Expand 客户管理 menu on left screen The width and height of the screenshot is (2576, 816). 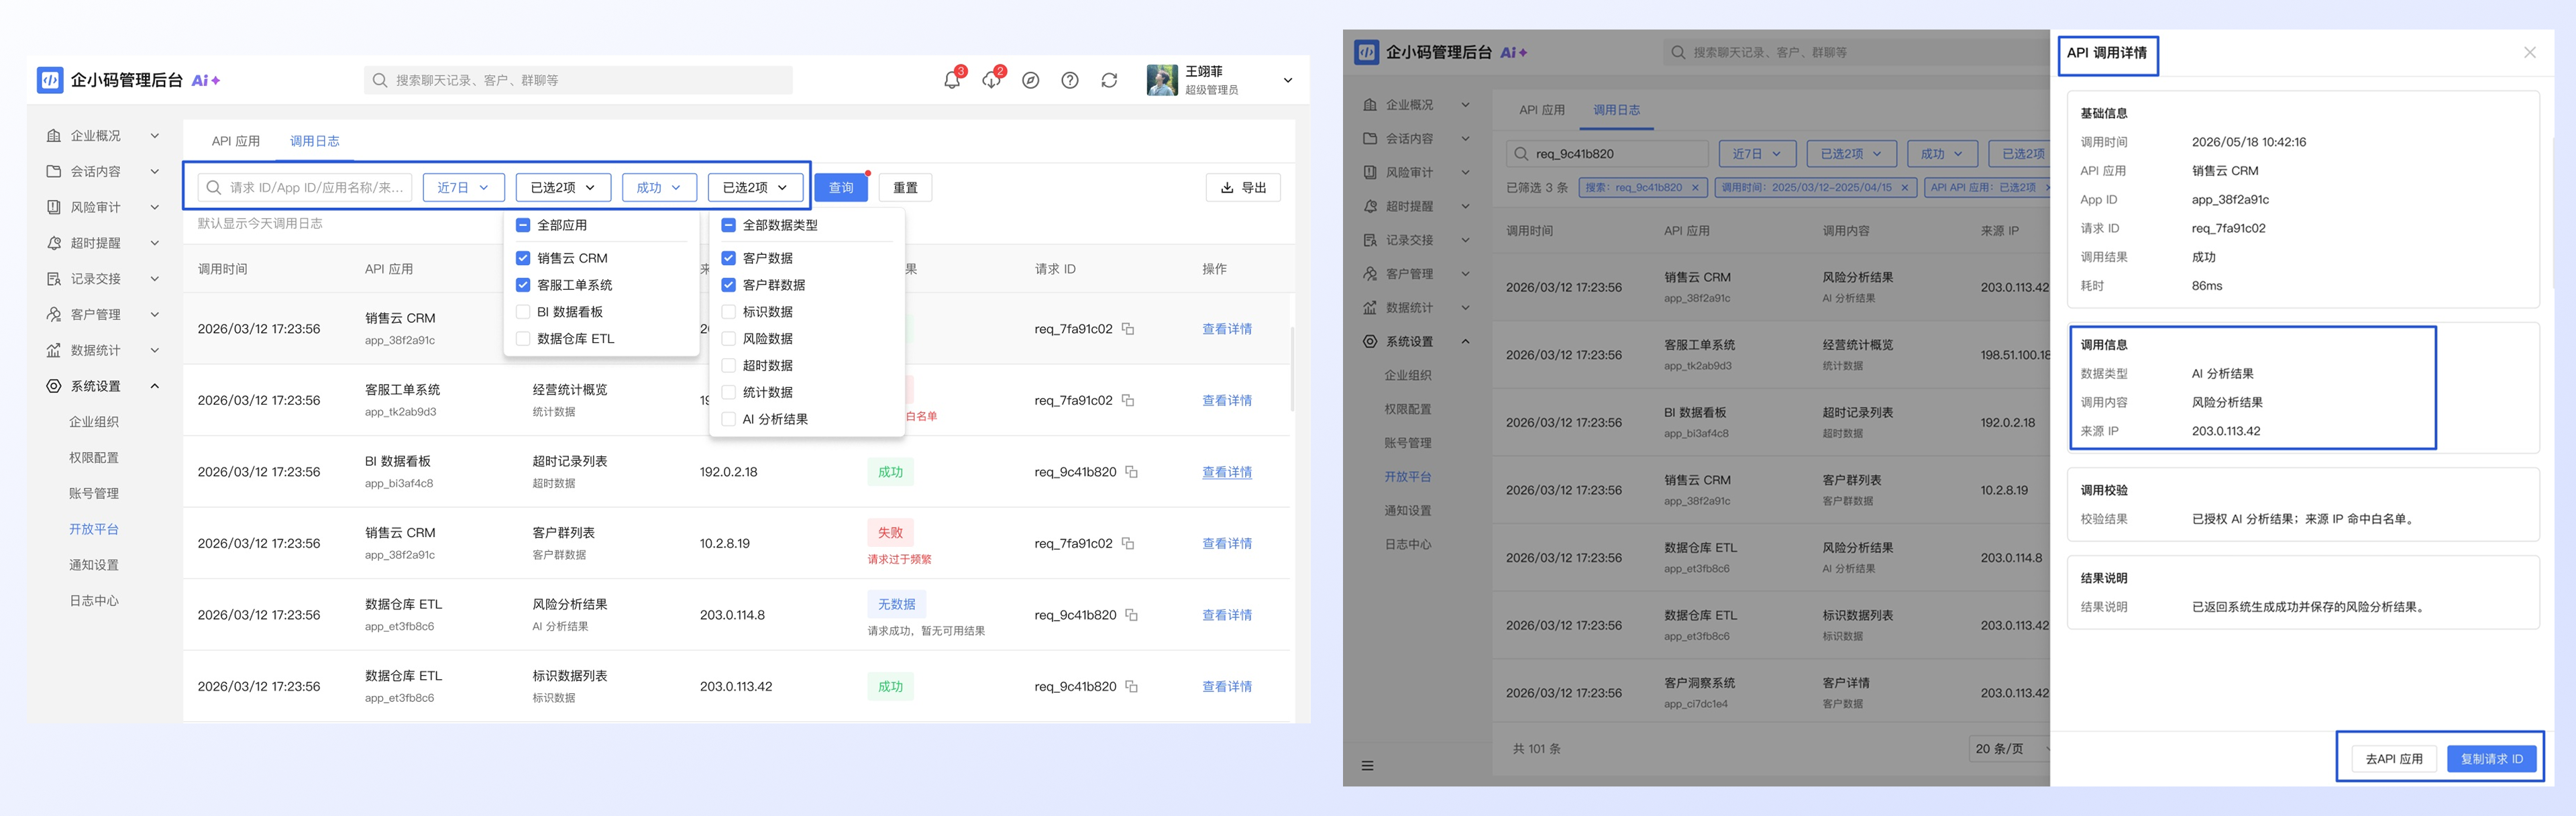[155, 314]
